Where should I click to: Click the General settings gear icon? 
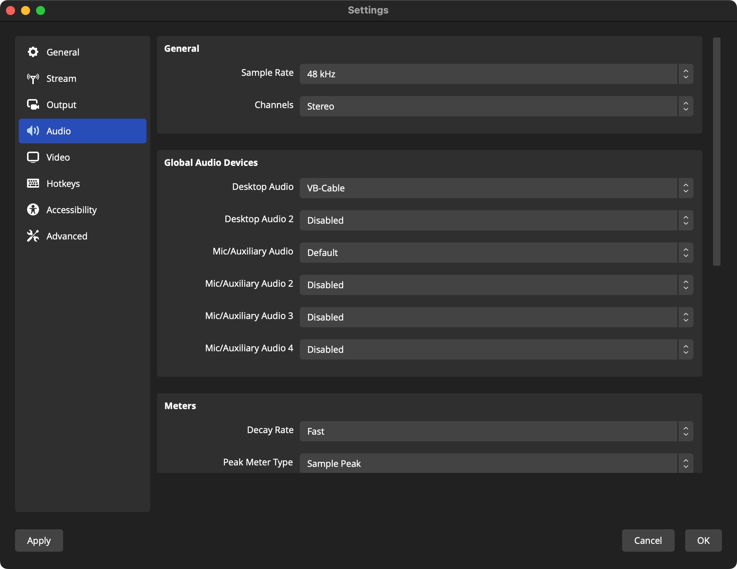[x=33, y=52]
